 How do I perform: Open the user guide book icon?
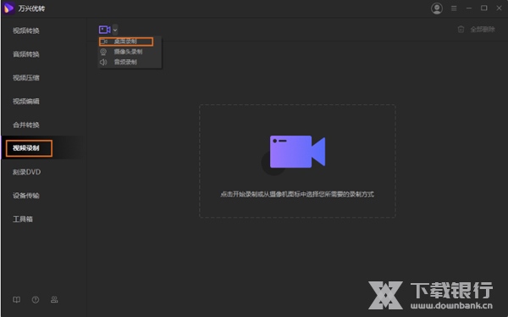(x=17, y=299)
